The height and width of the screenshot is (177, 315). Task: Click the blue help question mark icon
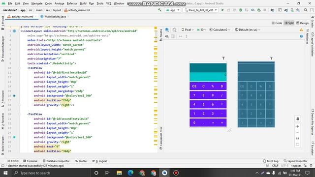(x=301, y=36)
